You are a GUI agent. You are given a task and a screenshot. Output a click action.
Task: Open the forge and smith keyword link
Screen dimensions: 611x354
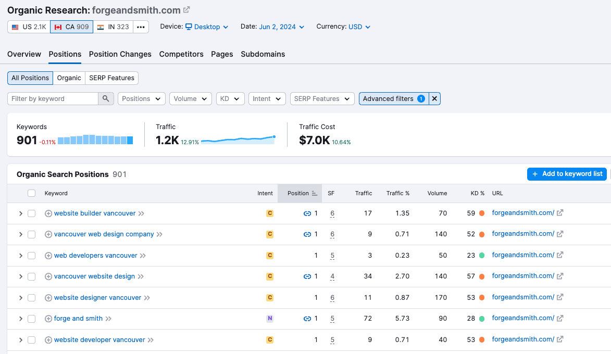(78, 319)
